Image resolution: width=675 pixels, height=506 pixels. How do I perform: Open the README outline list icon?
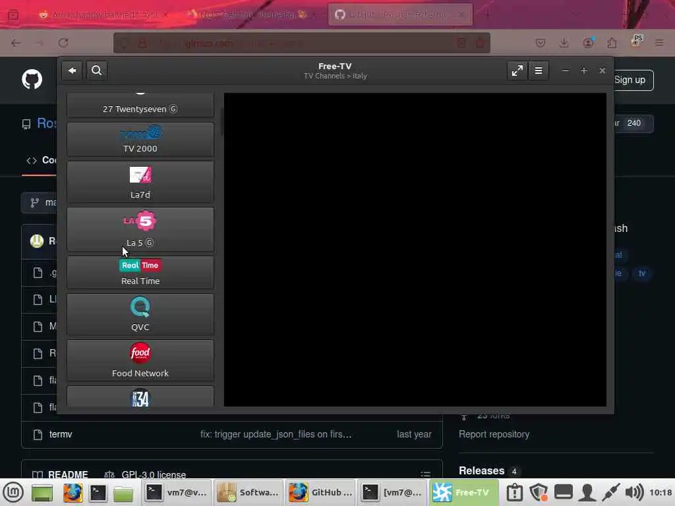click(425, 474)
